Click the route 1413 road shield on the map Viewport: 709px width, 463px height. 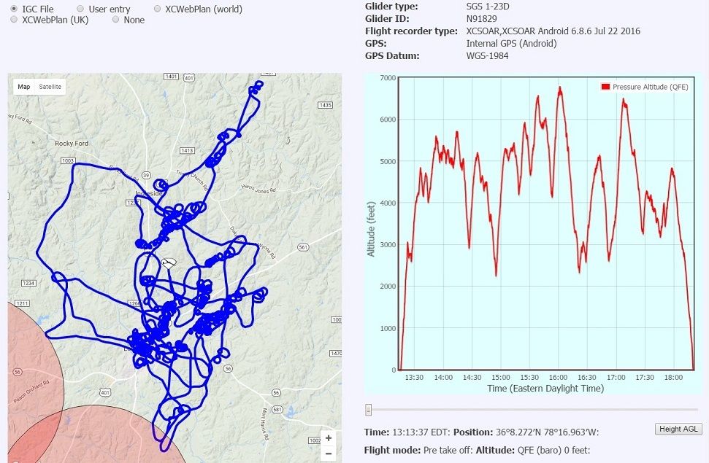click(187, 150)
